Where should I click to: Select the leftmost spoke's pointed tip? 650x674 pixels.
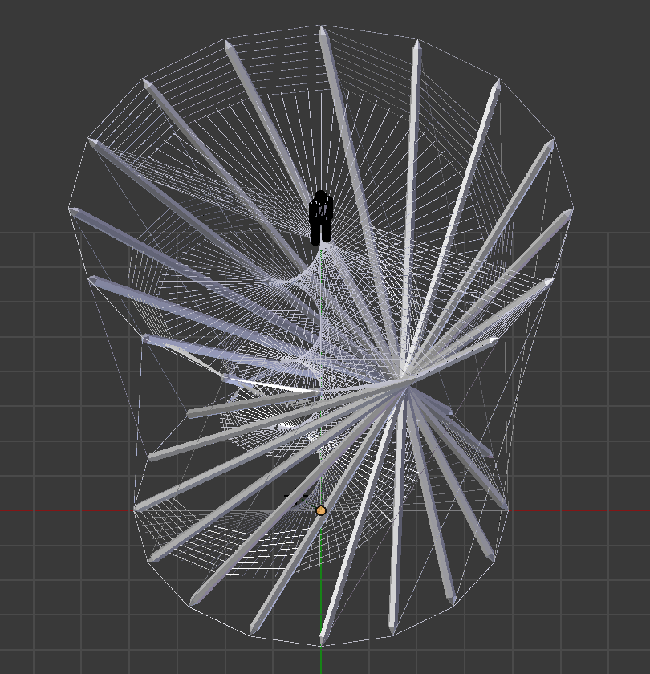[x=74, y=211]
